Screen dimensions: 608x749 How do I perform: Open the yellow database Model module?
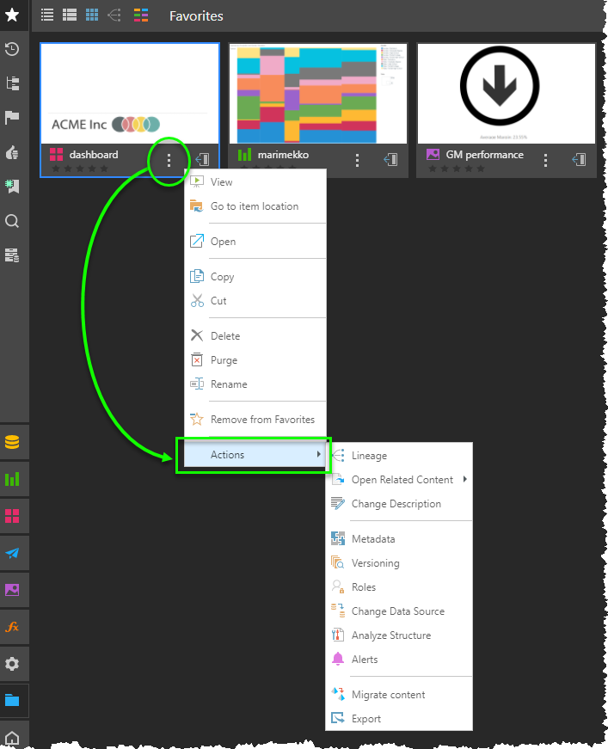pyautogui.click(x=12, y=442)
